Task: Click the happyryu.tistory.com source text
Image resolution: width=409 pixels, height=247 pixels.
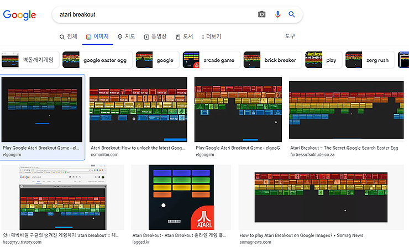Action: [22, 242]
